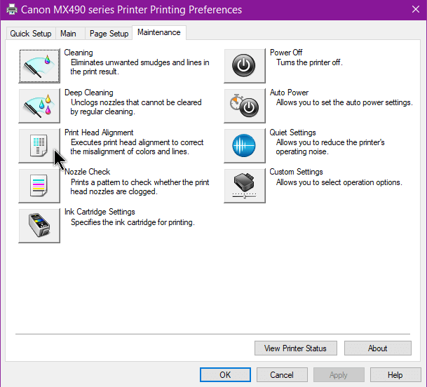Click the 'Power Off' label text
Viewport: 427px width, 387px height.
click(x=286, y=53)
